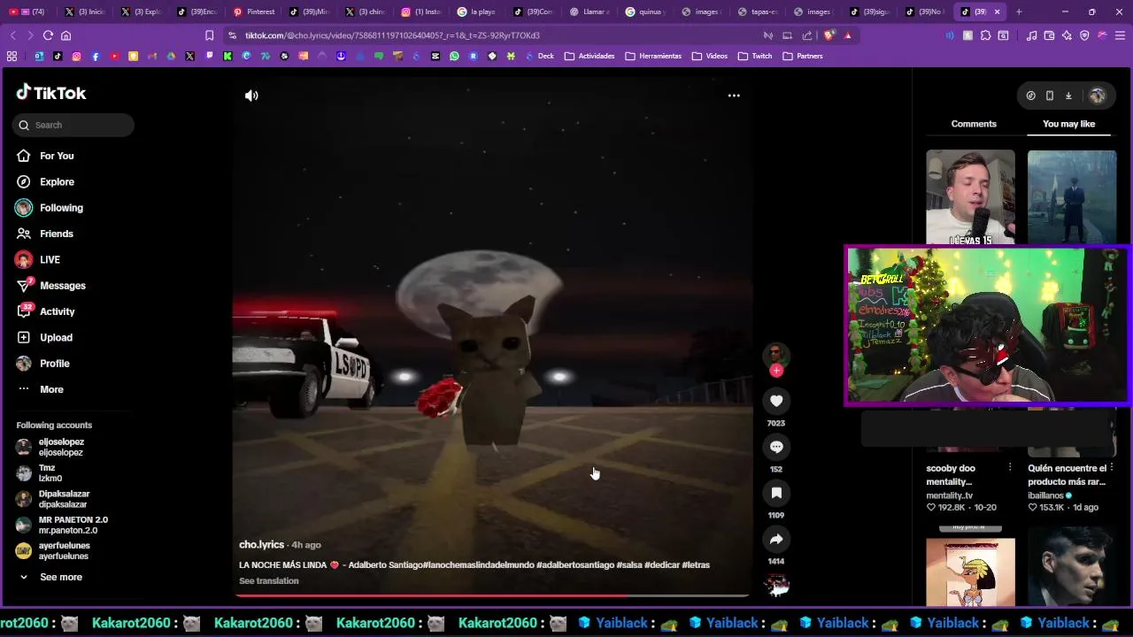Switch to the Comments tab
1133x637 pixels.
[x=974, y=124]
